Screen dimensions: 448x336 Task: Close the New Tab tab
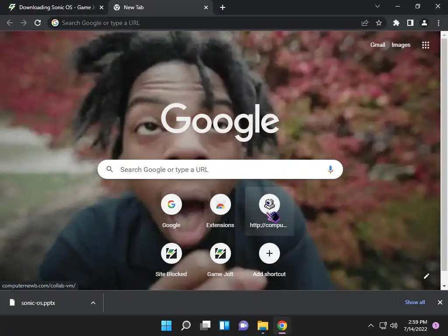[206, 7]
